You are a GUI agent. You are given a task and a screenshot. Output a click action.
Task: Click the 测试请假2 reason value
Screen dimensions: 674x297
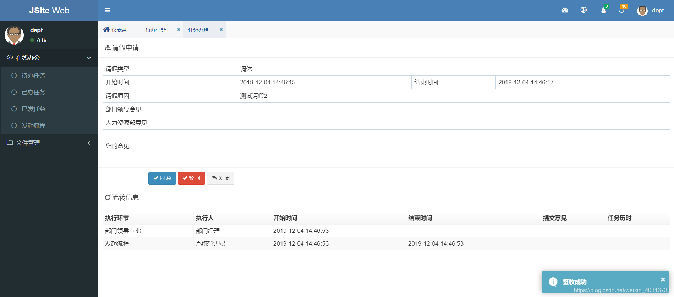pyautogui.click(x=253, y=96)
